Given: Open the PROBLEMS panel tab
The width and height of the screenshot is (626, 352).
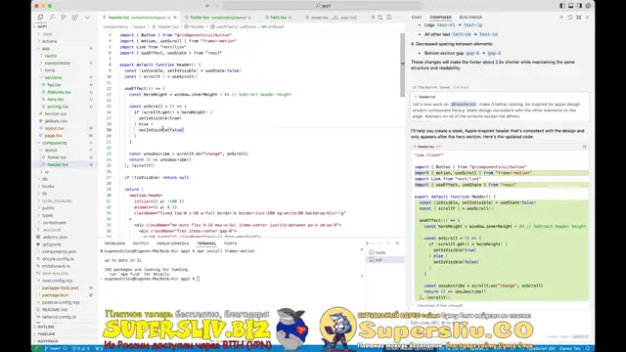Looking at the screenshot, I should 114,243.
